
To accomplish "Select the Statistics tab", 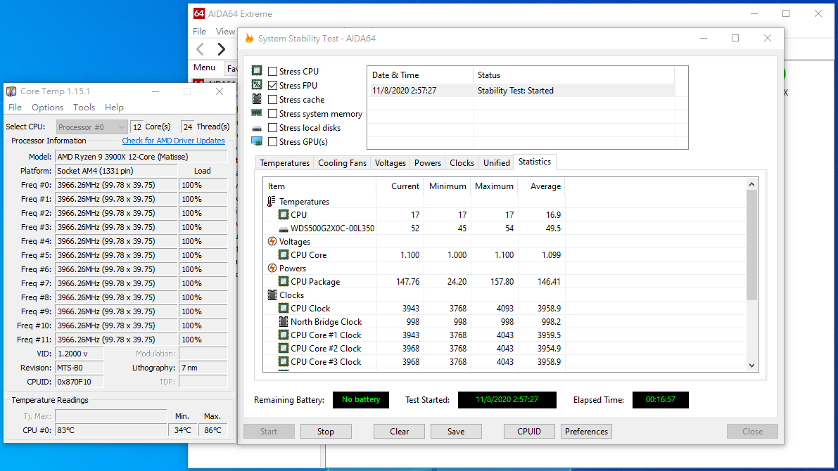I will (x=535, y=162).
